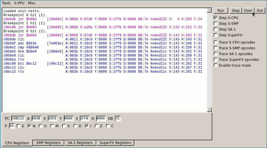Click the c0b8ea rts trace line
Viewport: 267px width, 148px height.
pyautogui.click(x=103, y=59)
